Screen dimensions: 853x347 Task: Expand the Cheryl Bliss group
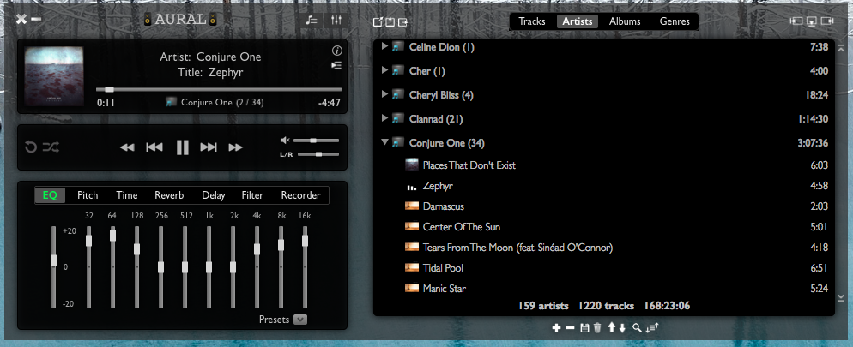[x=384, y=94]
